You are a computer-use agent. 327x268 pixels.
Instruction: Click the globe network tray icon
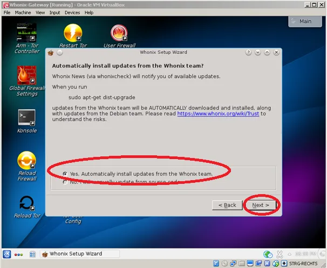pos(268,254)
